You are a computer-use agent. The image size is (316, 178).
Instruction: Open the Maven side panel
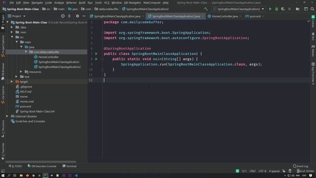coord(313,50)
